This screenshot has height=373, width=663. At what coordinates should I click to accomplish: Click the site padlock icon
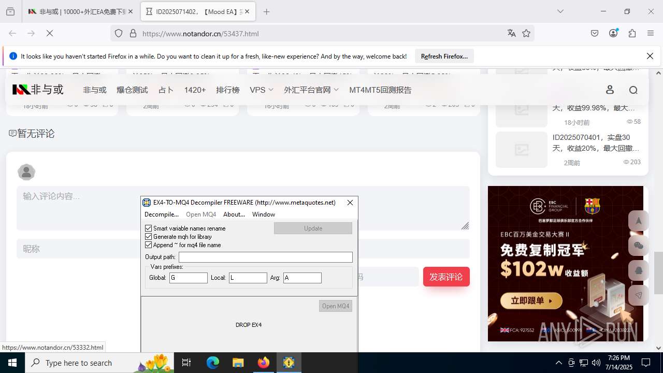tap(133, 33)
